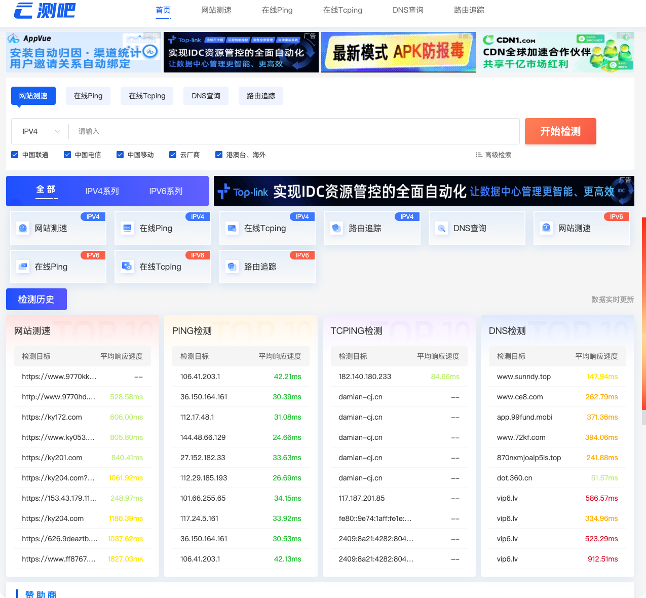Open the CDN1.com advertisement banner
Image resolution: width=646 pixels, height=598 pixels.
tap(557, 52)
